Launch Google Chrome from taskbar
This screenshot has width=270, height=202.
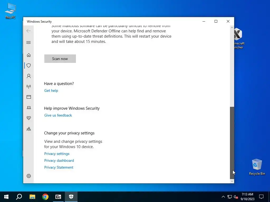pos(45,197)
